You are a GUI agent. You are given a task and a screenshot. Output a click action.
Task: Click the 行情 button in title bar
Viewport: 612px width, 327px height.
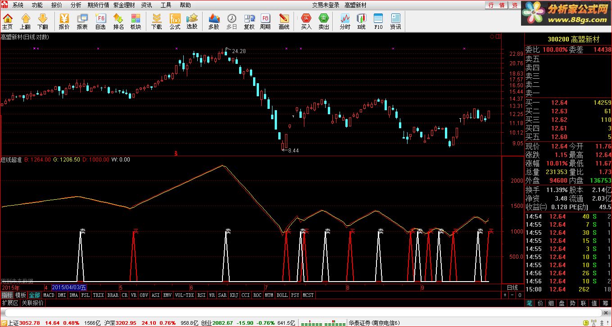[497, 5]
